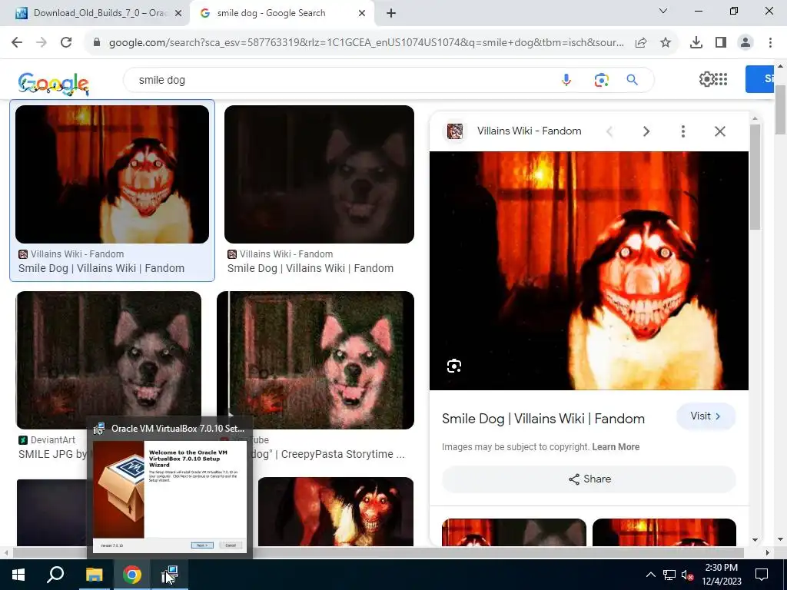Click the VirtualBox setup window preview
Image resolution: width=787 pixels, height=590 pixels.
pos(170,497)
